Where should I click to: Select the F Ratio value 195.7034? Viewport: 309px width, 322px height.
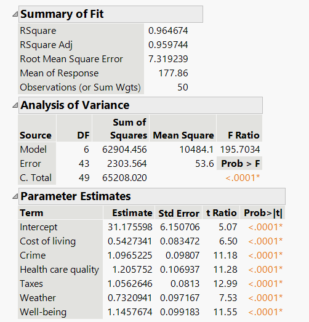(x=240, y=149)
